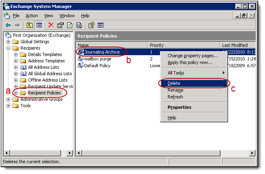Toggle the Show/Hide console tree icon
Image resolution: width=265 pixels, height=174 pixels.
[39, 26]
